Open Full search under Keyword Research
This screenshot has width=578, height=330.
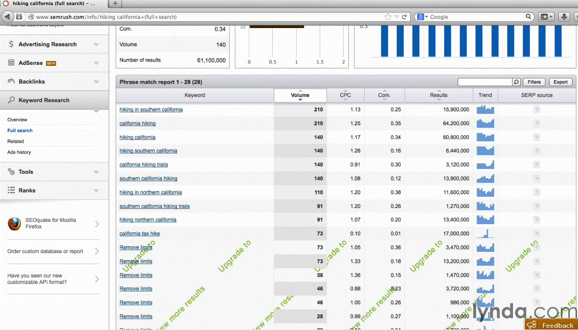click(x=20, y=130)
